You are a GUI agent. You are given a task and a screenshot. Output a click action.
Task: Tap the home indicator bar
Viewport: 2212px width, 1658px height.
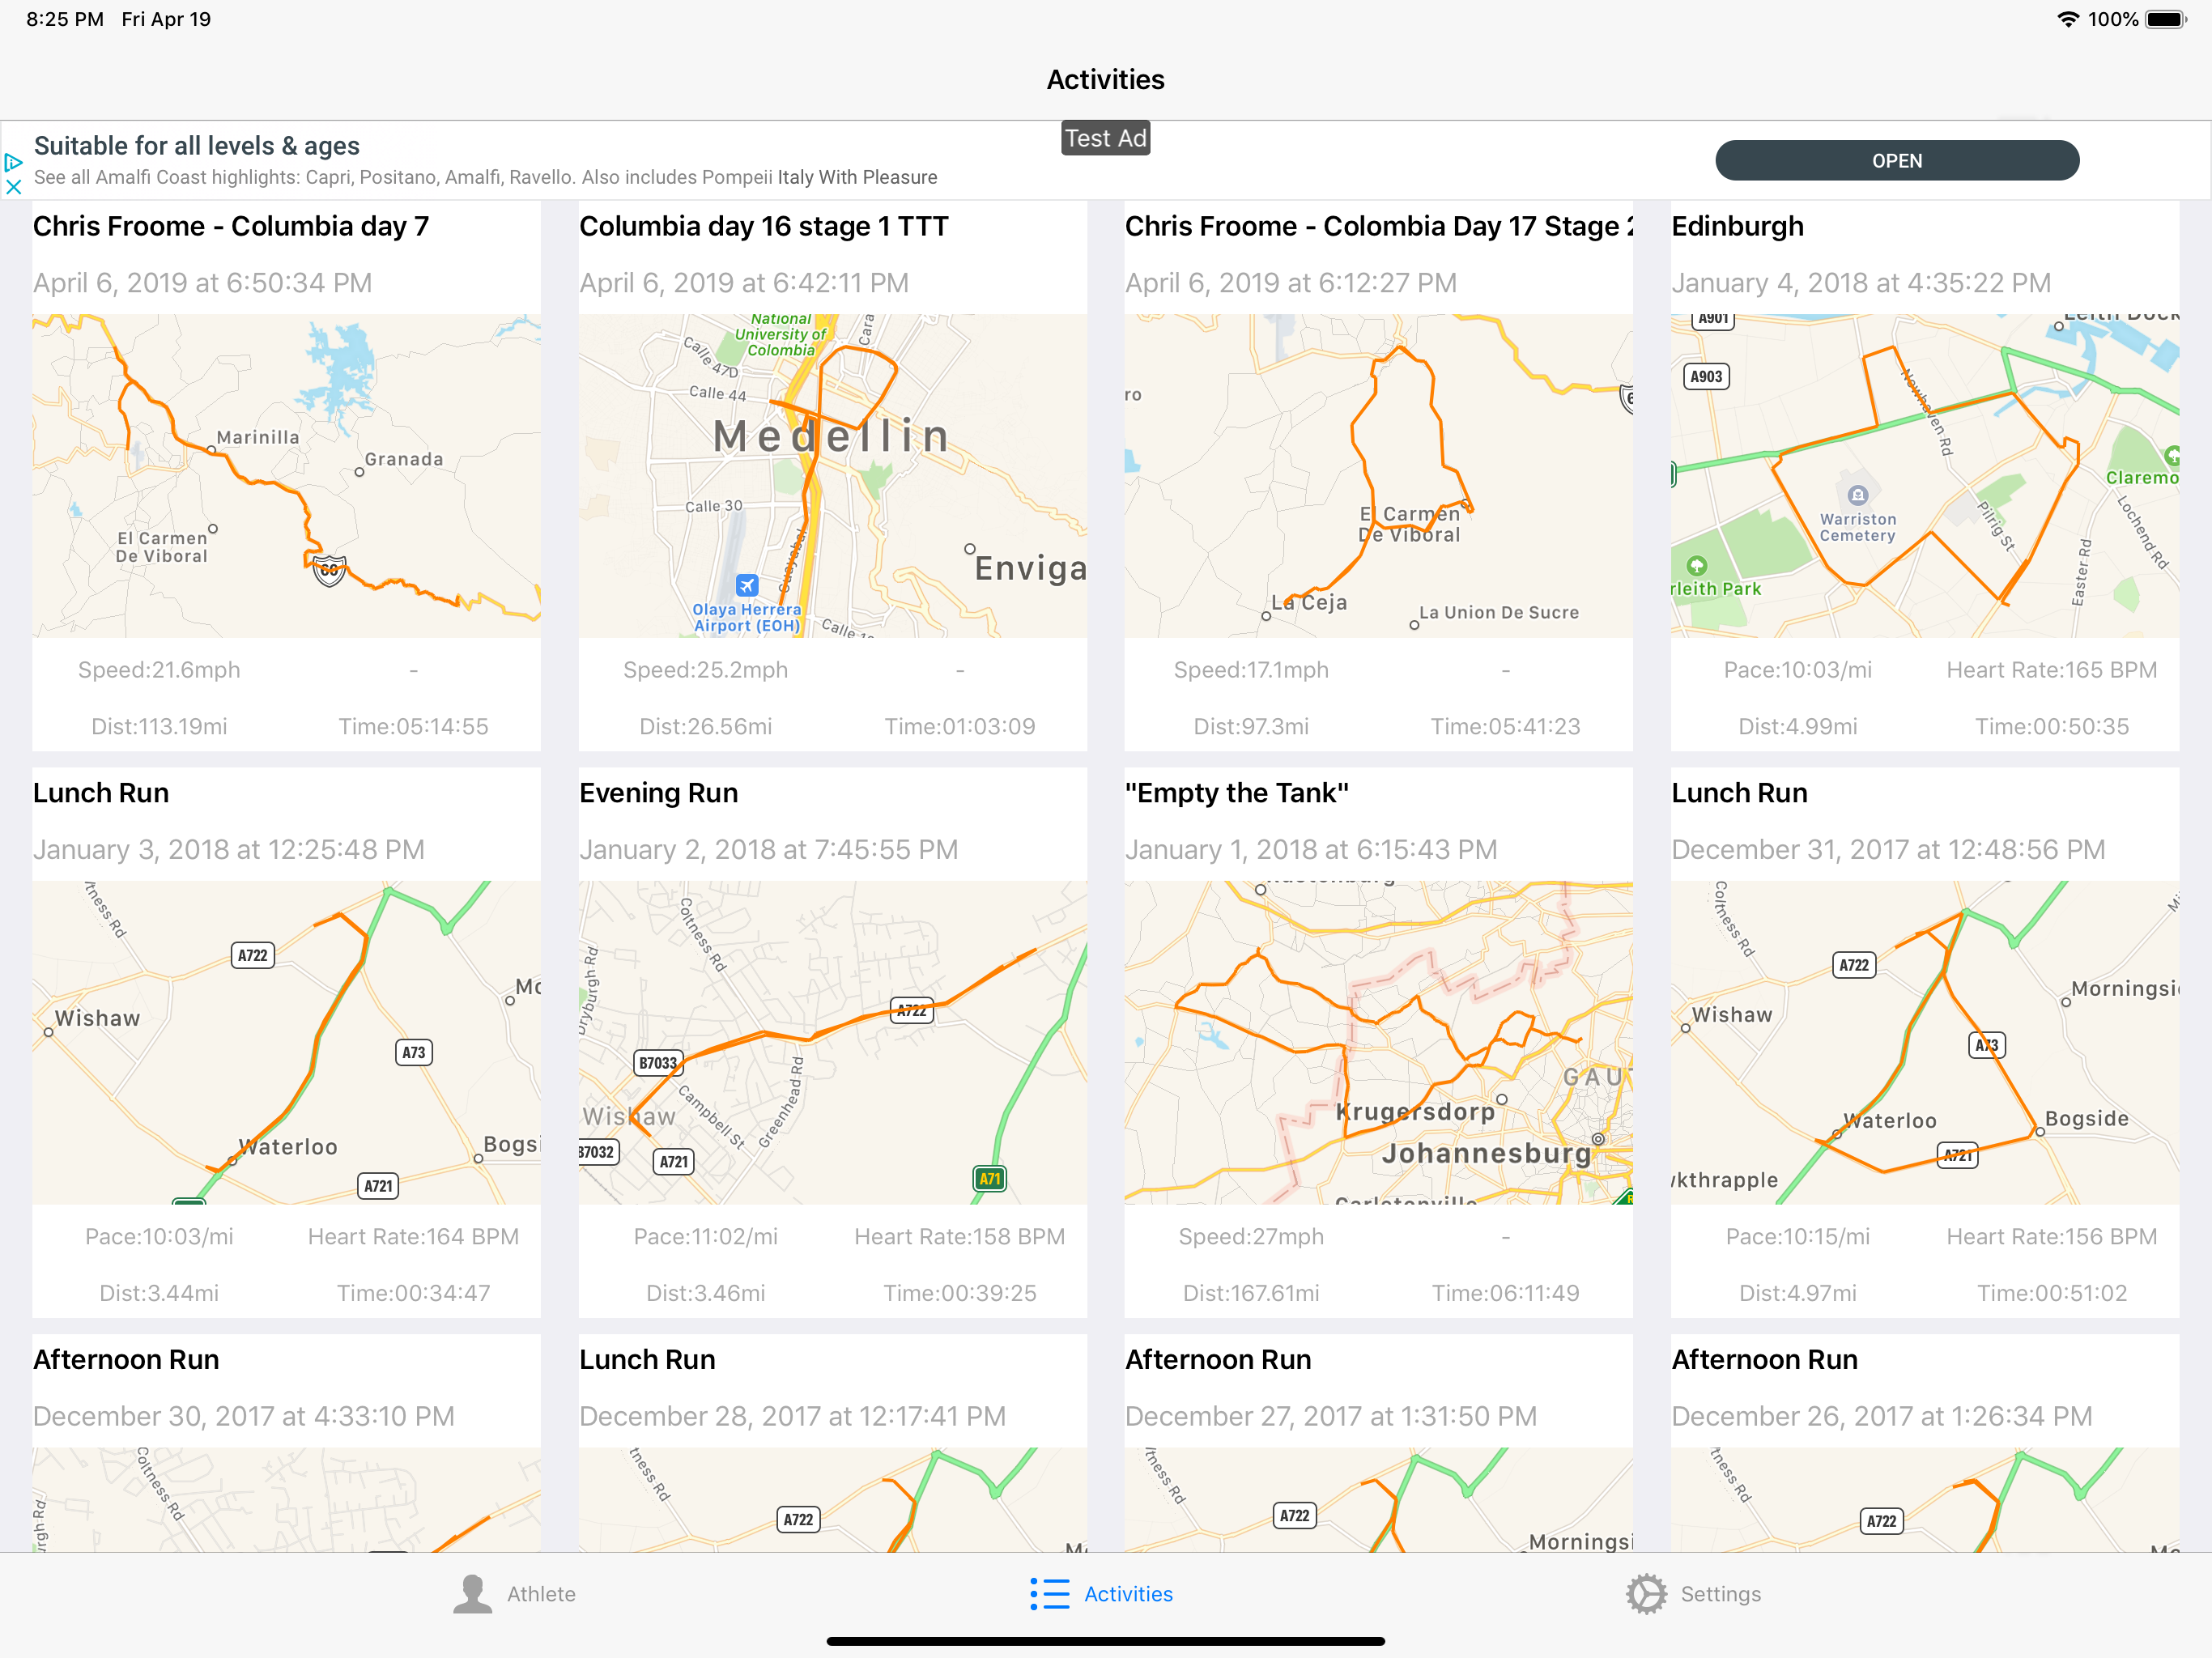click(1105, 1641)
